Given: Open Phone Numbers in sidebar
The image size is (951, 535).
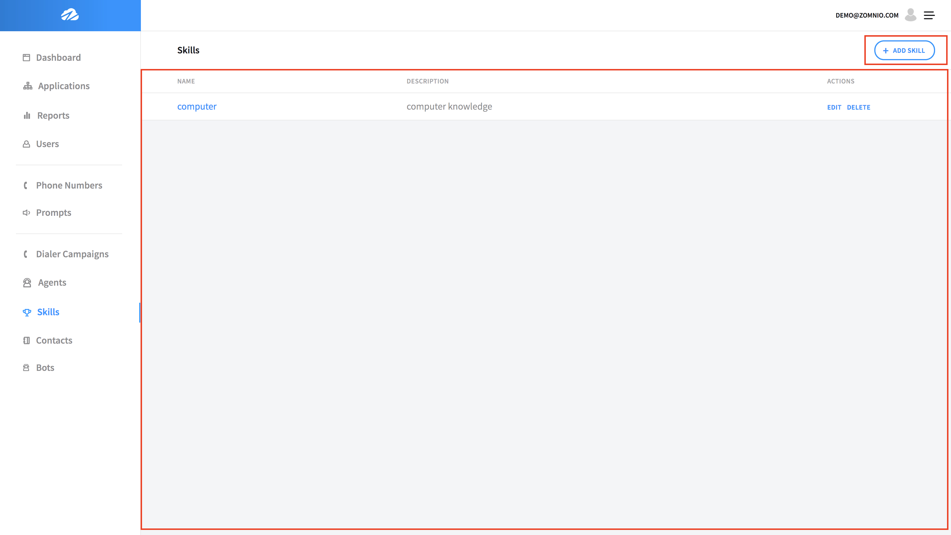Looking at the screenshot, I should tap(69, 185).
